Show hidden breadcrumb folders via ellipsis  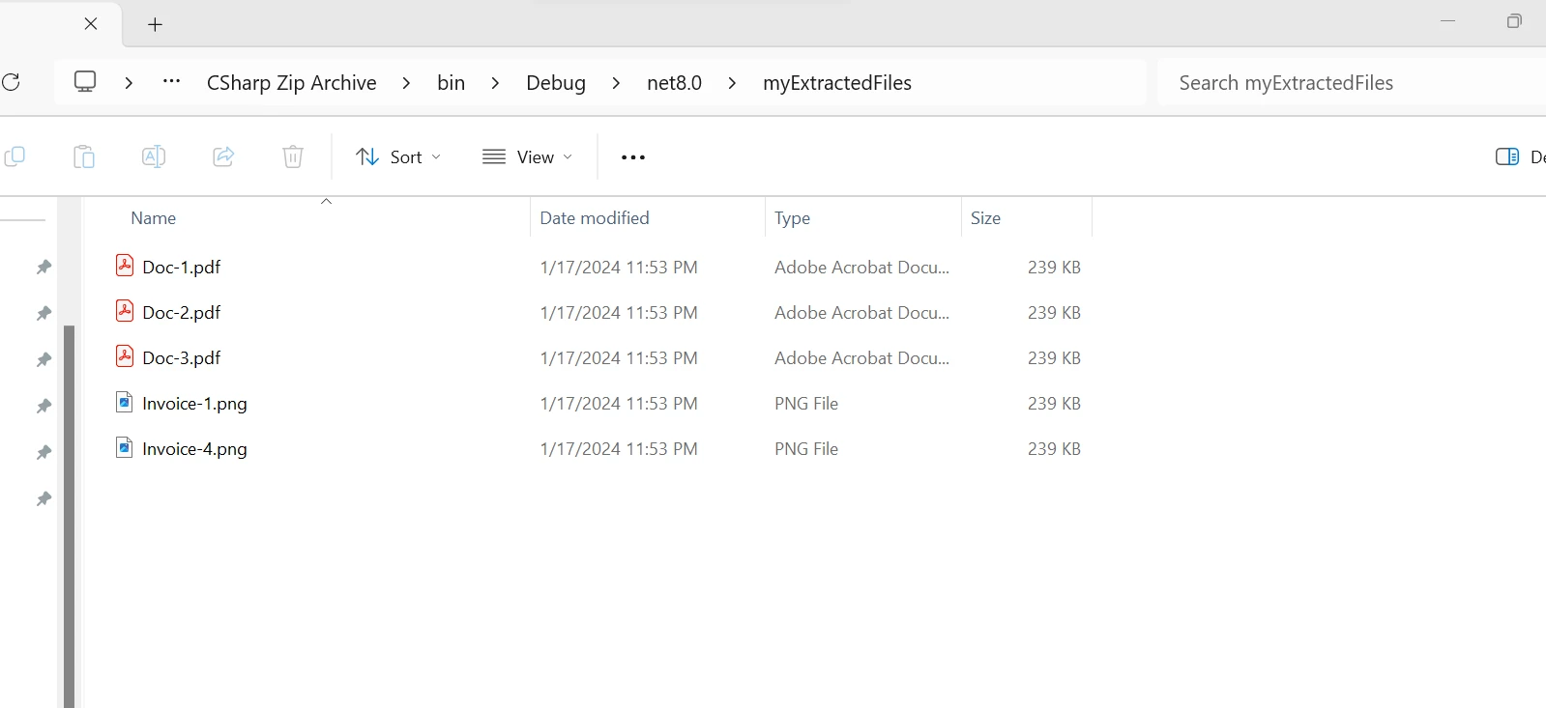pos(171,82)
